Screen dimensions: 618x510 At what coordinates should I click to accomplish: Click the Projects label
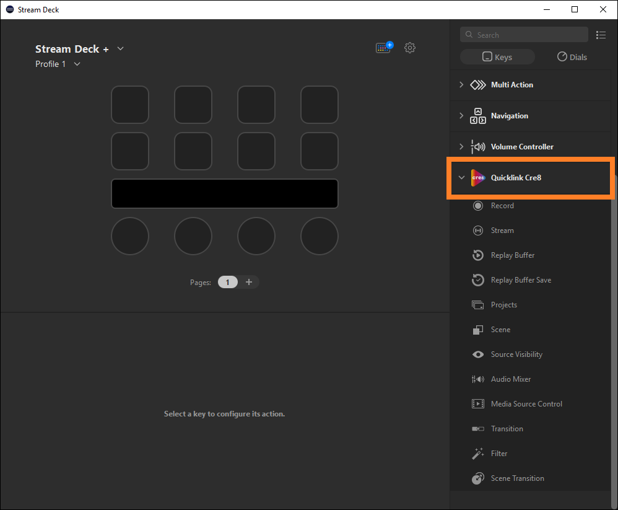point(503,305)
